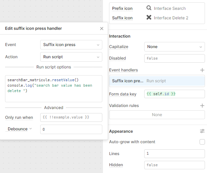The height and width of the screenshot is (173, 207).
Task: Click the Hidden false input field
Action: [x=174, y=165]
